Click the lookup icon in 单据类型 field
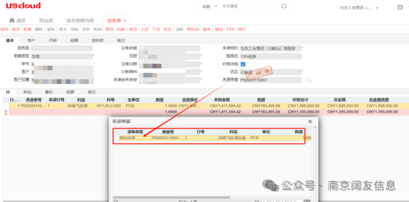 pyautogui.click(x=90, y=56)
